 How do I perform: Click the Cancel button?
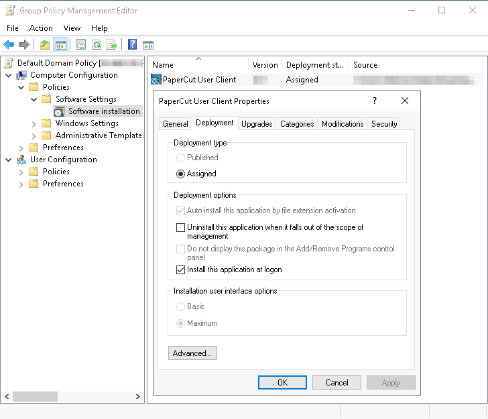pyautogui.click(x=337, y=382)
